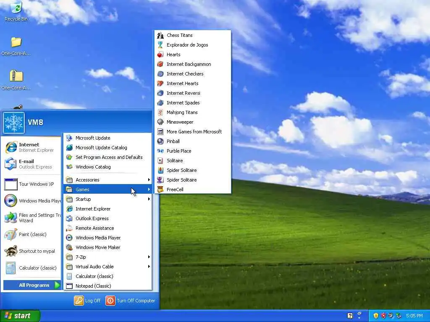Open Notepad (Classic) from programs list
This screenshot has width=430, height=322.
[108, 286]
